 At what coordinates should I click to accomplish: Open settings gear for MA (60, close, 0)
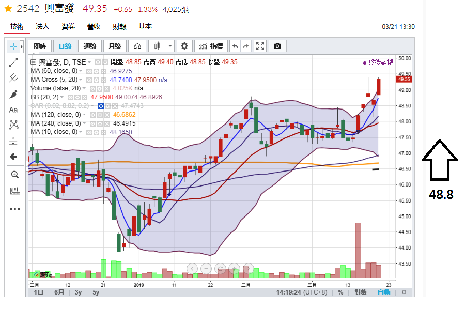[x=96, y=71]
